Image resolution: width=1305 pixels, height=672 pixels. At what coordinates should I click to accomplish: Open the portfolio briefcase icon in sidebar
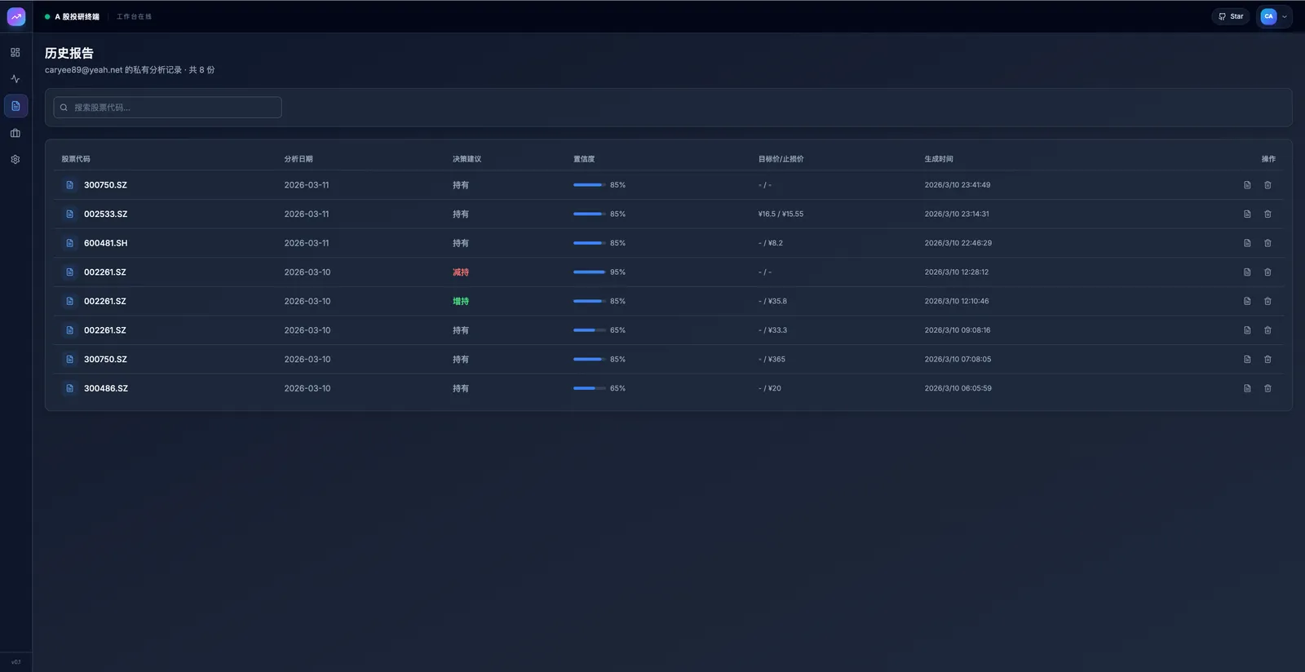click(15, 133)
